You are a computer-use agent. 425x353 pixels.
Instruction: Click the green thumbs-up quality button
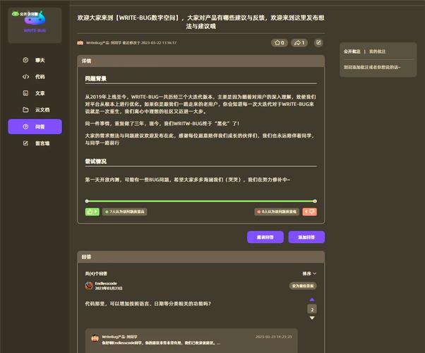point(92,212)
